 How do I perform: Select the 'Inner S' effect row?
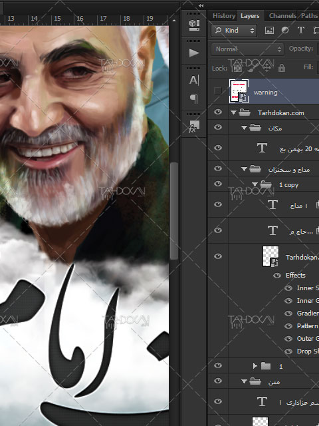click(x=308, y=288)
